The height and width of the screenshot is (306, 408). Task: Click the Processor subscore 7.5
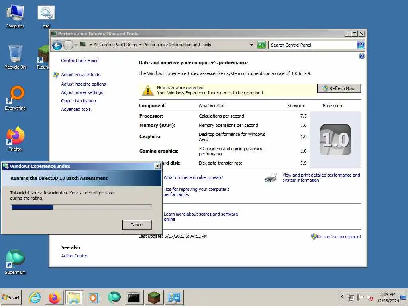(303, 116)
